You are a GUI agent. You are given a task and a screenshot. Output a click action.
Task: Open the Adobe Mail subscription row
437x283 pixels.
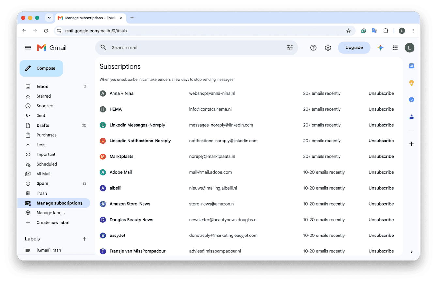coord(249,172)
